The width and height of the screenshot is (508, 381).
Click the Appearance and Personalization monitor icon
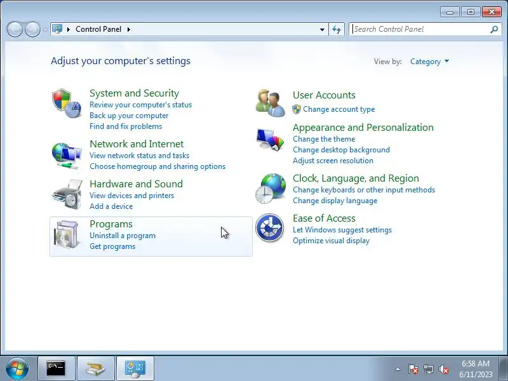point(271,140)
